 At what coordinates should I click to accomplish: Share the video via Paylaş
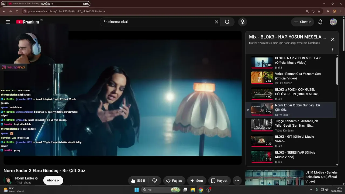point(174,181)
